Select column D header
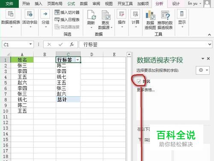 click(92, 55)
